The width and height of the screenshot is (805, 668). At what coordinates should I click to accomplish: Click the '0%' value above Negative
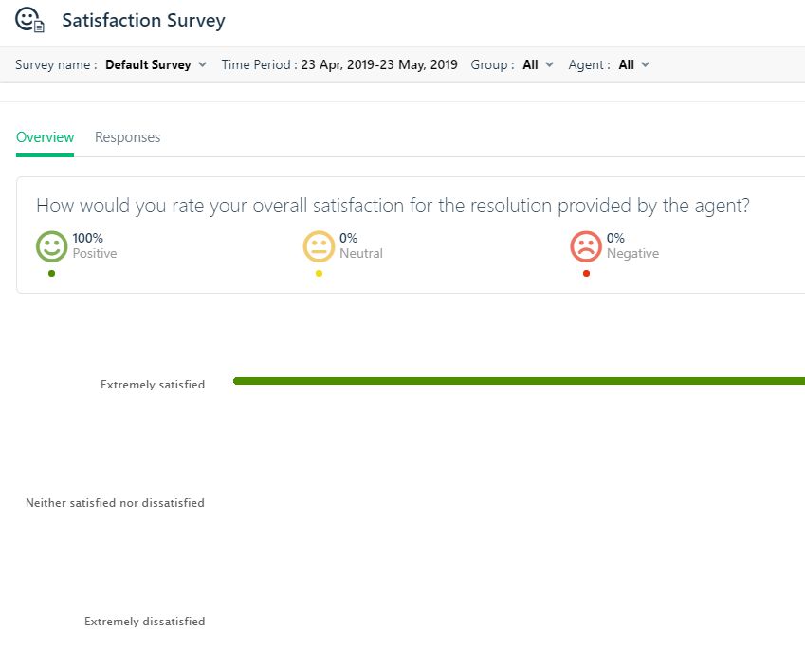[615, 238]
